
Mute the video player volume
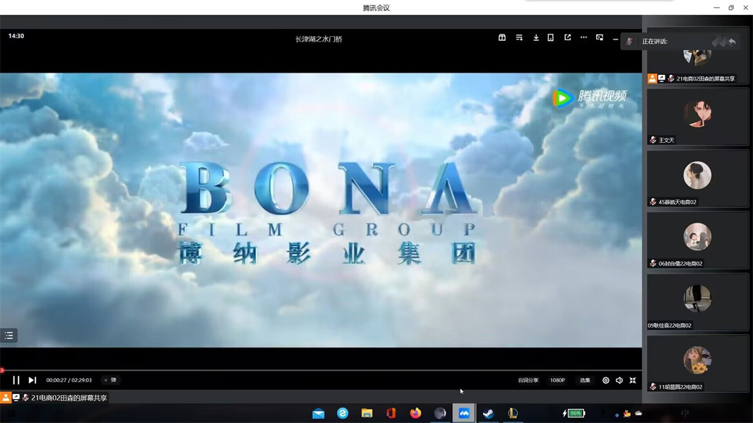pyautogui.click(x=619, y=380)
